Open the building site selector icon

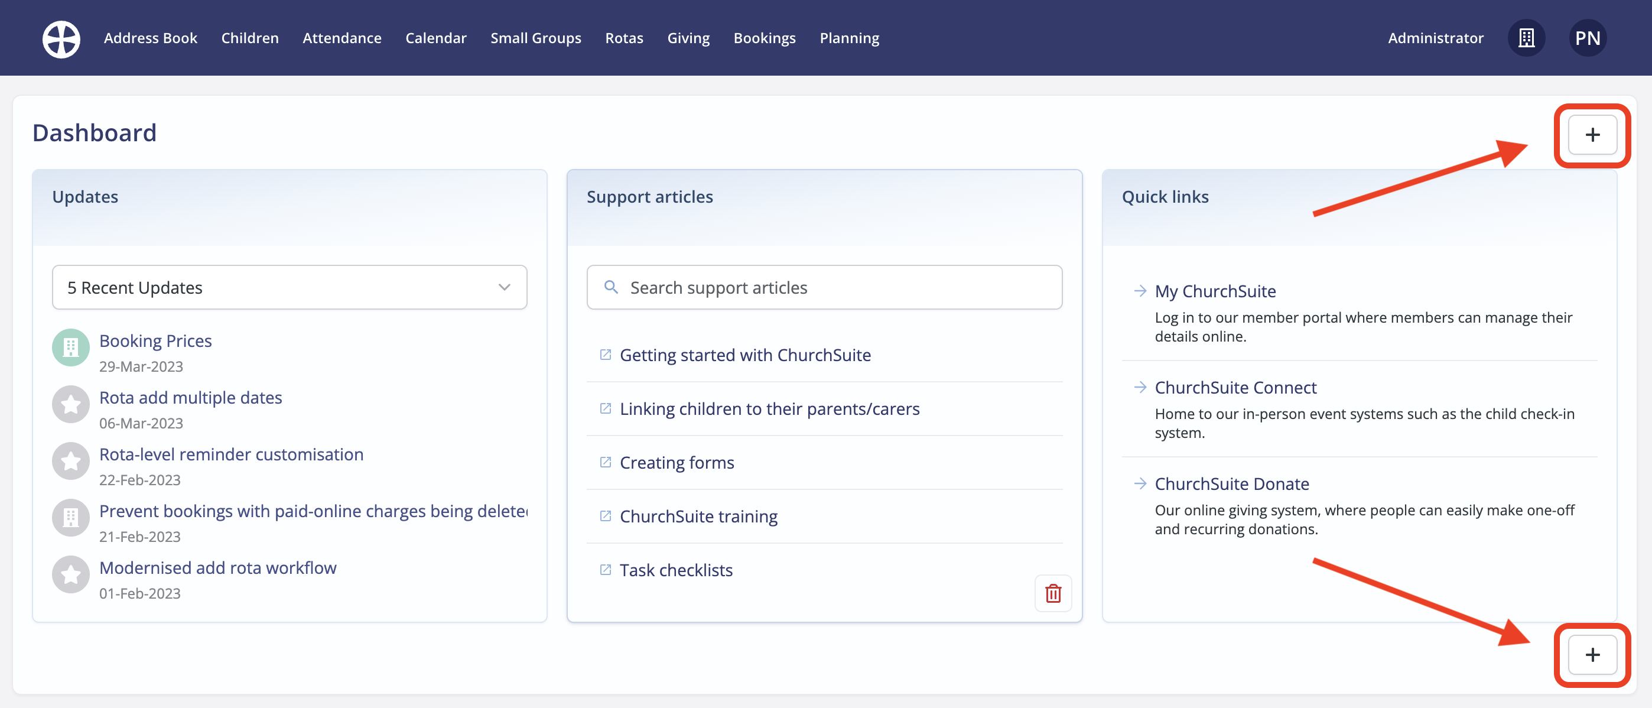pos(1526,38)
